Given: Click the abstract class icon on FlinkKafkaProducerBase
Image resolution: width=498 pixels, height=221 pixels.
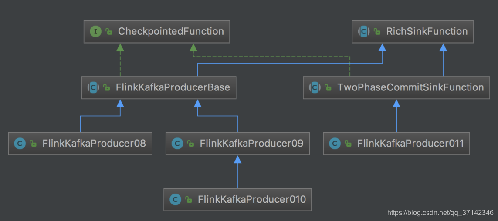Looking at the screenshot, I should point(93,87).
